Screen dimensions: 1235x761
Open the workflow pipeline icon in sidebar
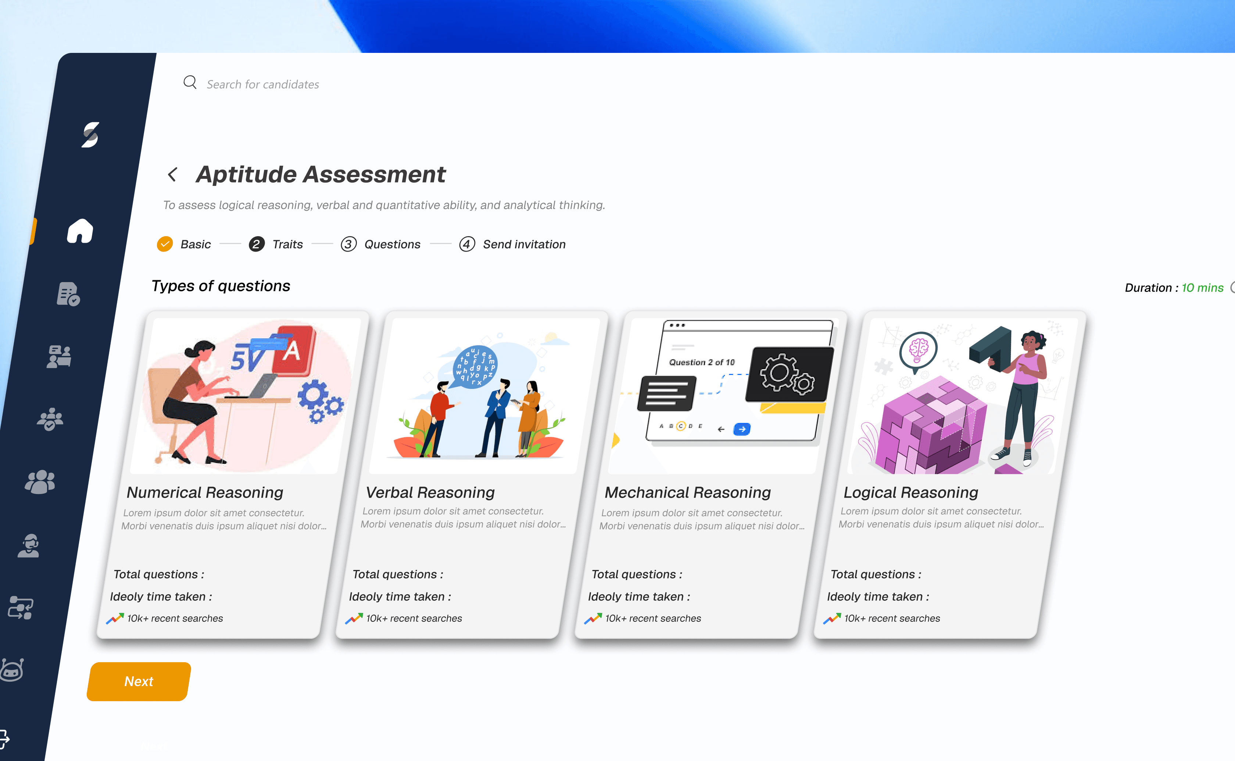click(x=20, y=607)
